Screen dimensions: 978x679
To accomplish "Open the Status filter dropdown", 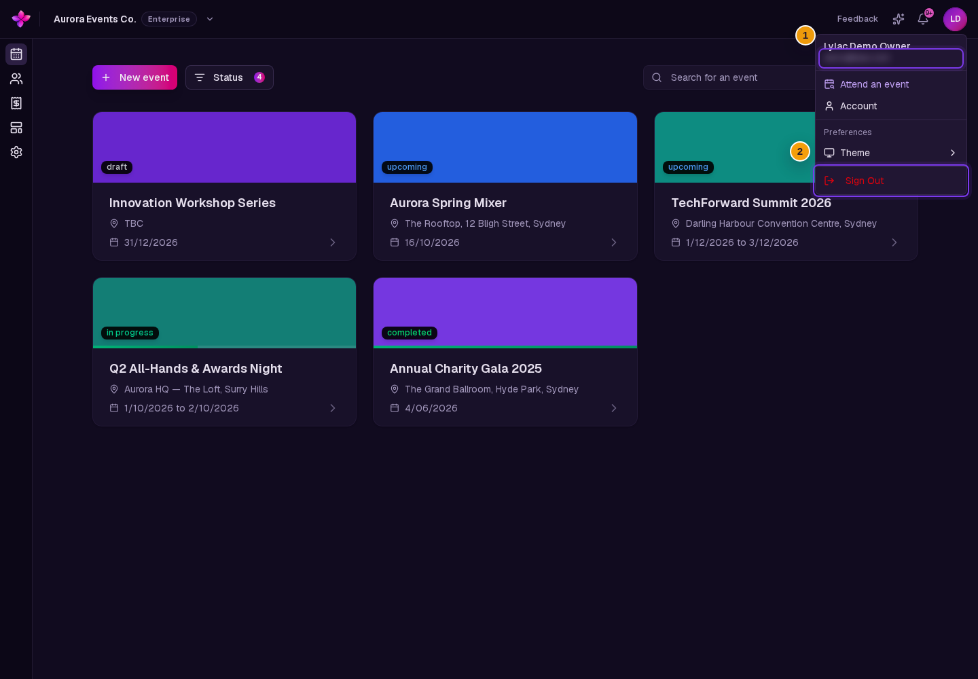I will tap(230, 77).
